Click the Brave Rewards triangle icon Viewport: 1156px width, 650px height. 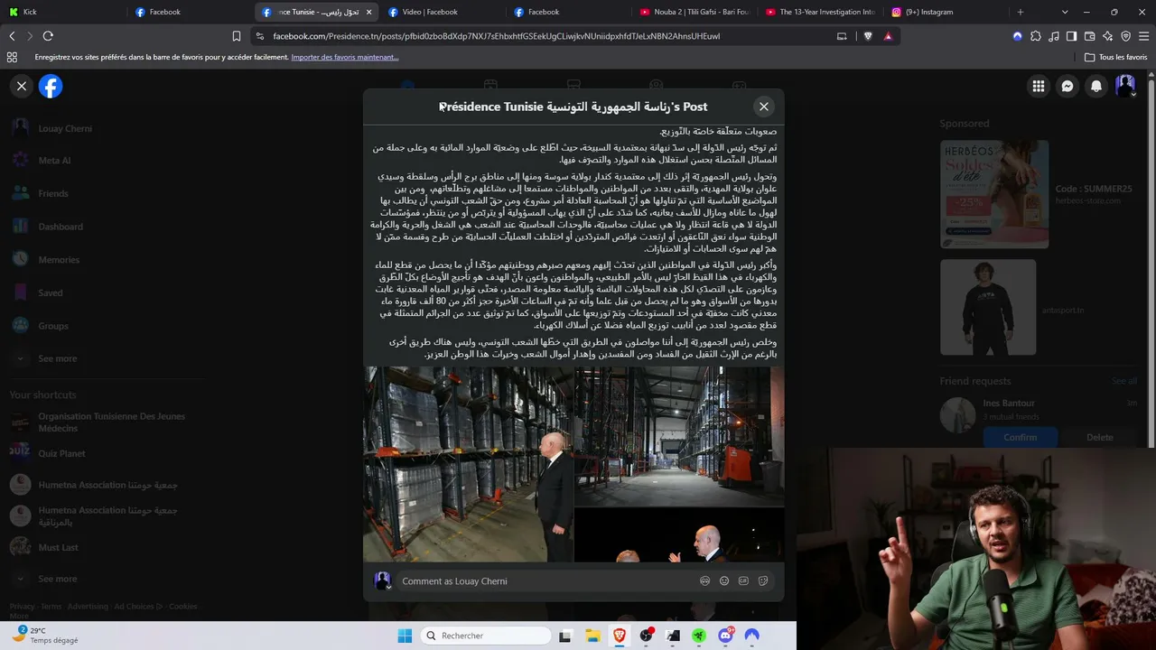coord(888,36)
